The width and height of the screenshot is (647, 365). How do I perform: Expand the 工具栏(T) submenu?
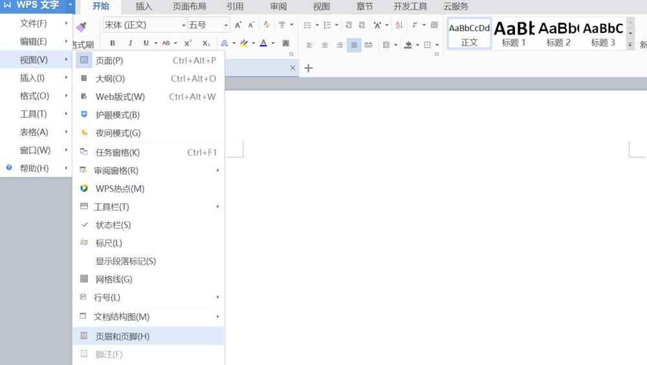click(x=112, y=207)
